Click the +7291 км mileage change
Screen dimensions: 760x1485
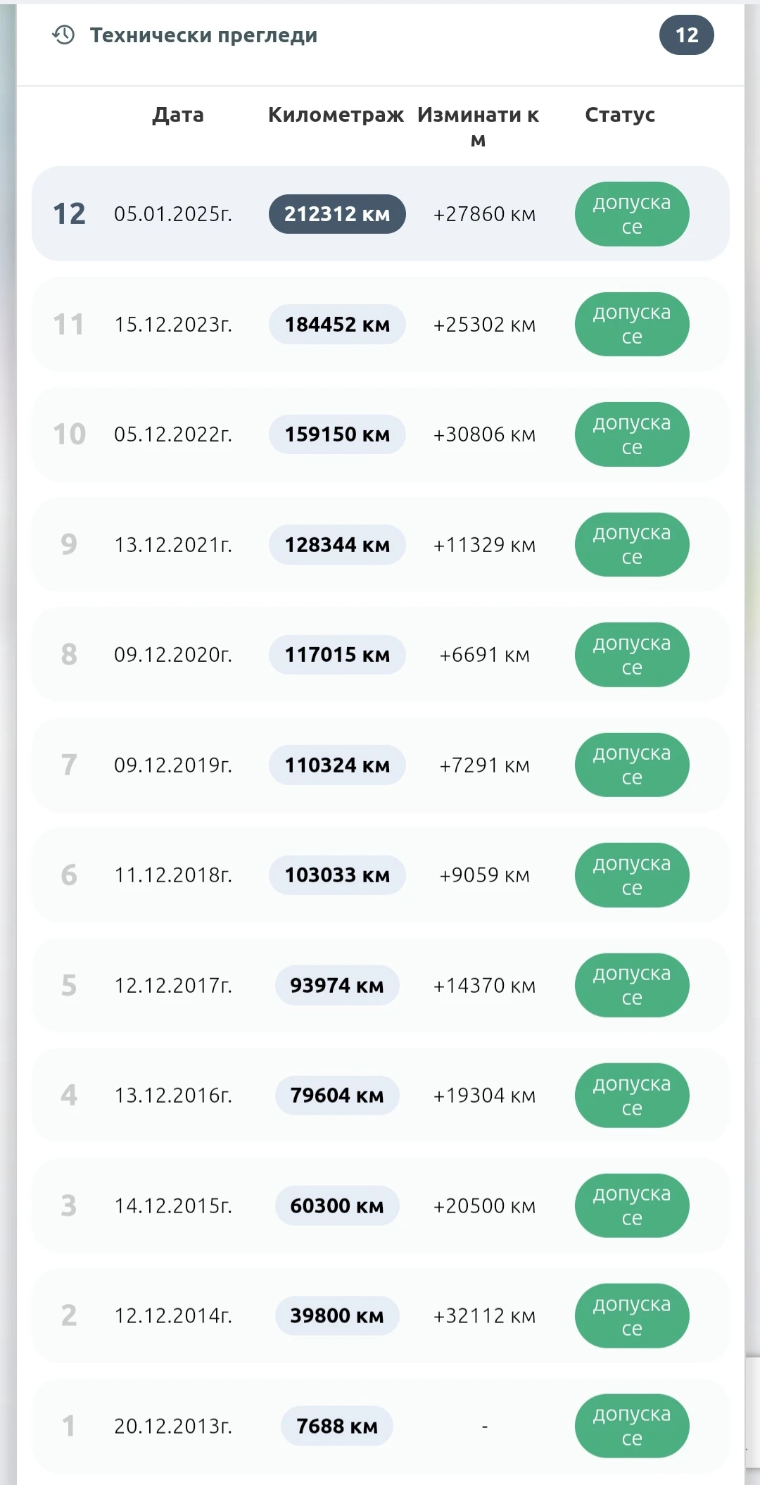coord(484,765)
